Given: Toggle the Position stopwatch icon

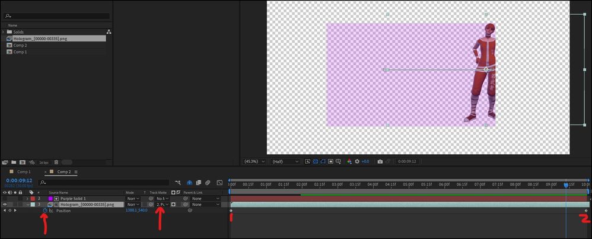Looking at the screenshot, I should tap(45, 211).
